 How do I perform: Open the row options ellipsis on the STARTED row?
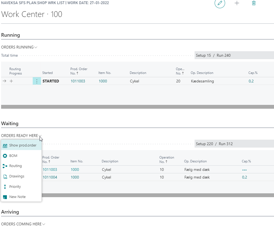pos(37,81)
